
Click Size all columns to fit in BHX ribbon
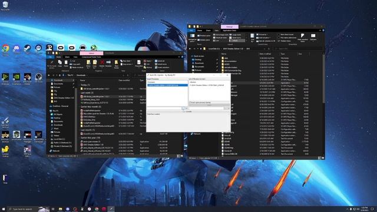tap(266, 41)
